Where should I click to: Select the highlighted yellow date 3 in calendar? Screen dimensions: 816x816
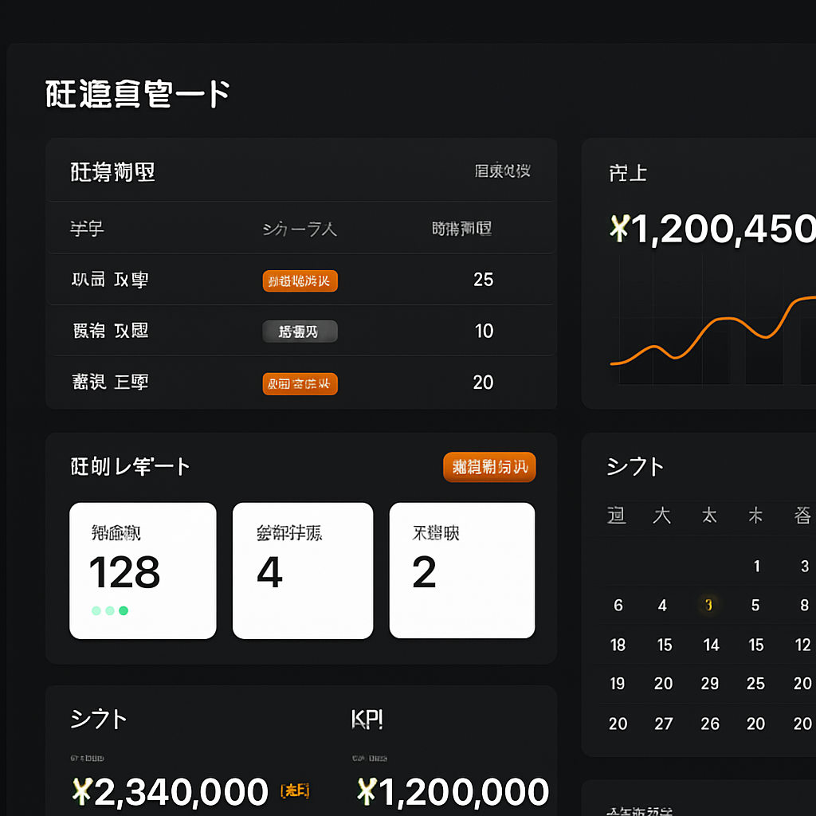pyautogui.click(x=708, y=605)
